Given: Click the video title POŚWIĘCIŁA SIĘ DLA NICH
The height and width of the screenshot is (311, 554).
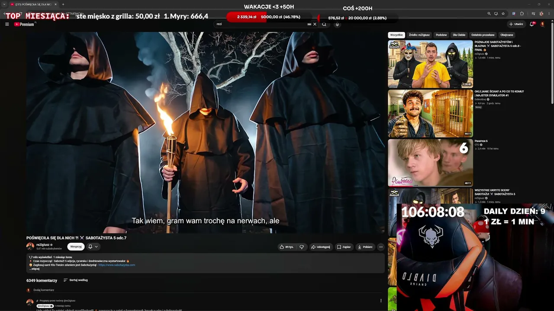Looking at the screenshot, I should 76,238.
